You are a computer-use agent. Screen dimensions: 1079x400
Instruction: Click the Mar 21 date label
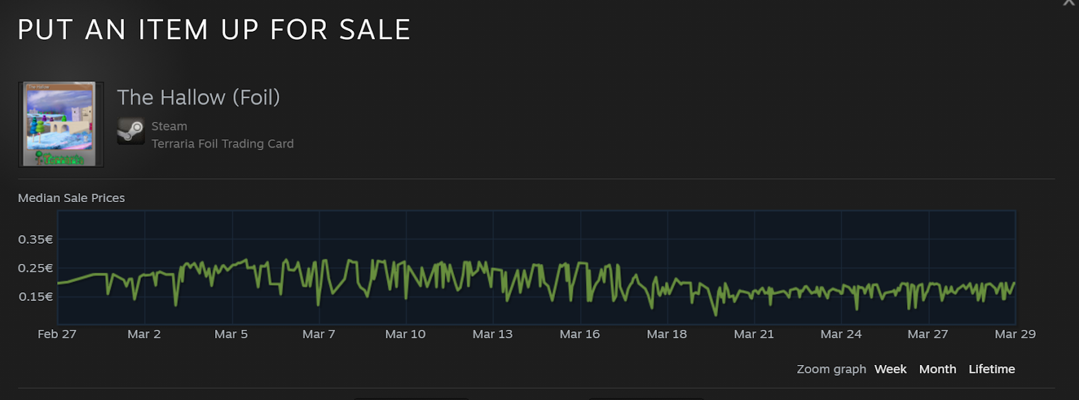pos(754,334)
